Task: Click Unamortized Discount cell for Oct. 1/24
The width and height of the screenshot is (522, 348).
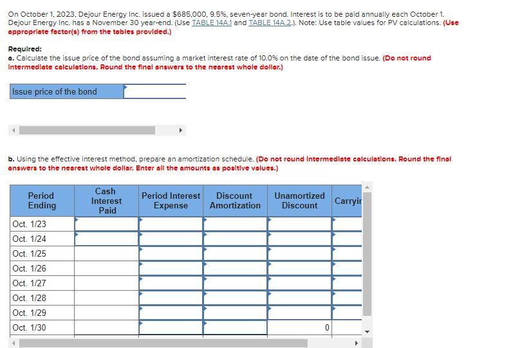Action: point(299,239)
